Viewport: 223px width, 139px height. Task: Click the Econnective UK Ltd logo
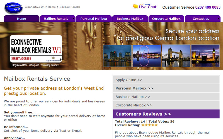coord(13,8)
